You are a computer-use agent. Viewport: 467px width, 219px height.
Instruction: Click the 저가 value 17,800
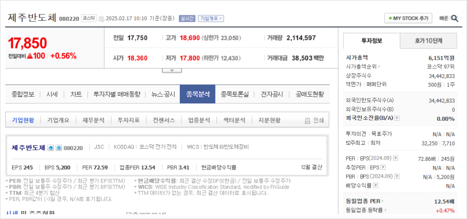click(190, 58)
